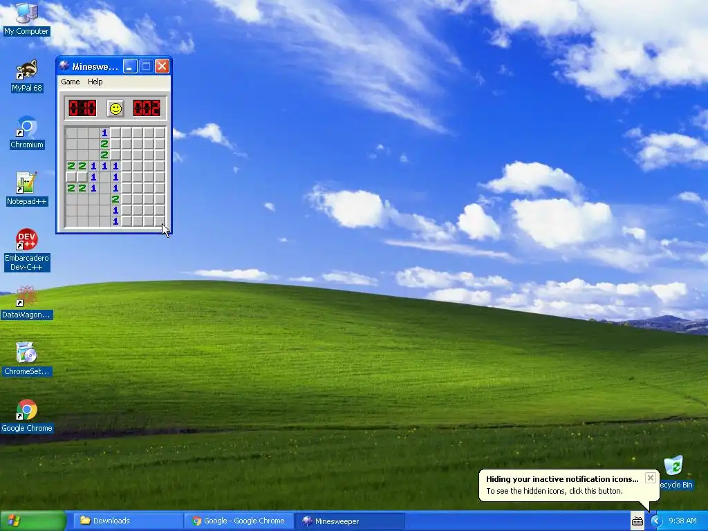Uncover the square right of the bottom-row 1
Screen dimensions: 708x531
[x=127, y=221]
